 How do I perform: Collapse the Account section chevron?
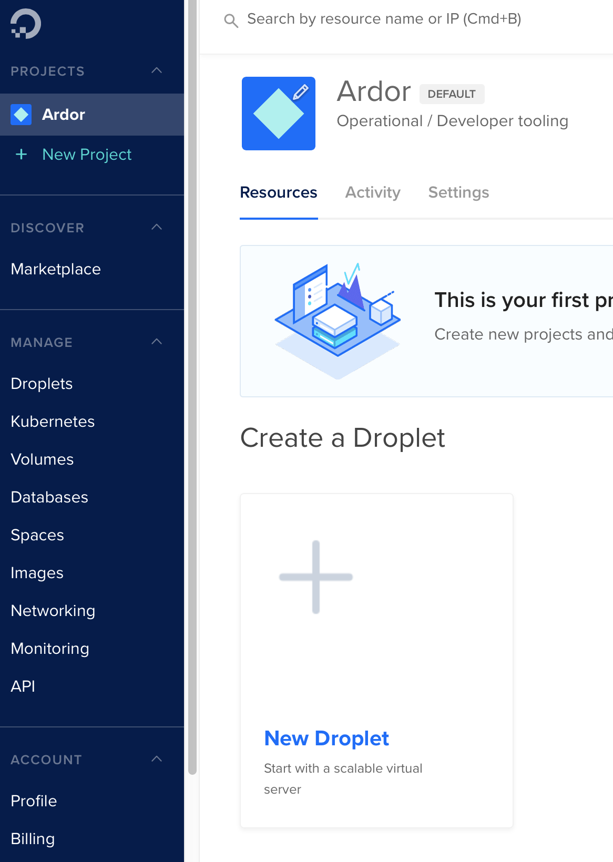pos(157,759)
